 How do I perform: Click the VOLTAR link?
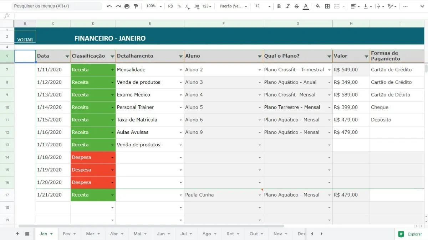click(x=25, y=40)
